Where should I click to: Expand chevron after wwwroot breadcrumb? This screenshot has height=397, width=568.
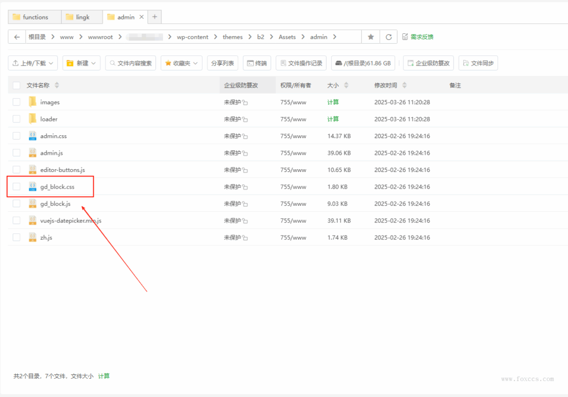click(120, 37)
